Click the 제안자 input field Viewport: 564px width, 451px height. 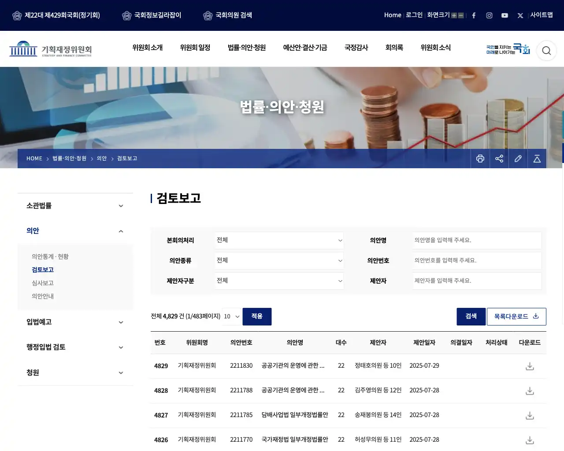pyautogui.click(x=477, y=281)
